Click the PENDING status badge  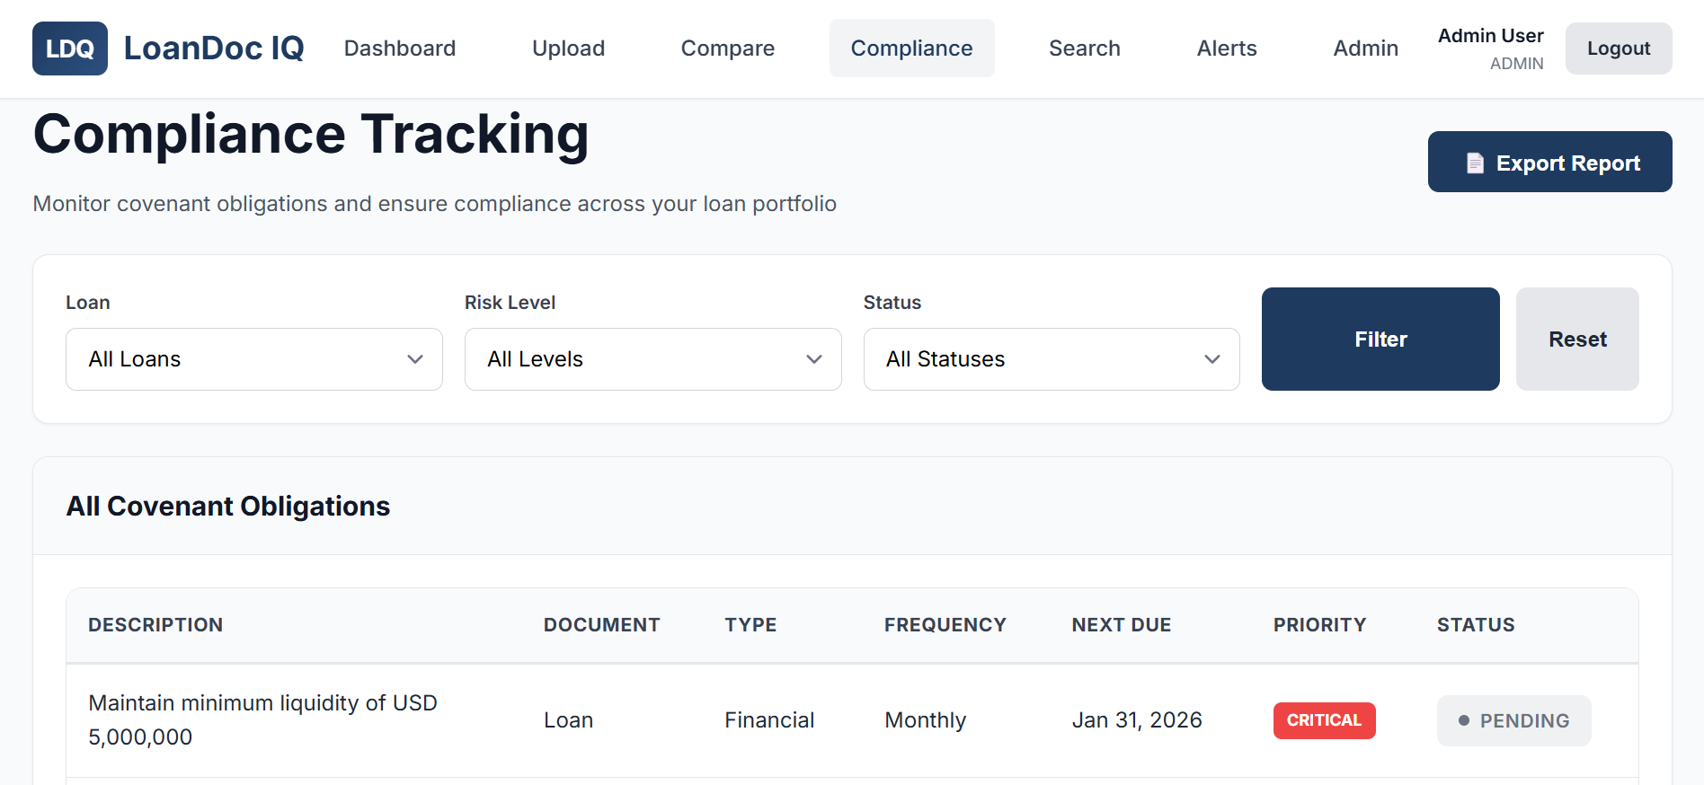[x=1513, y=720]
